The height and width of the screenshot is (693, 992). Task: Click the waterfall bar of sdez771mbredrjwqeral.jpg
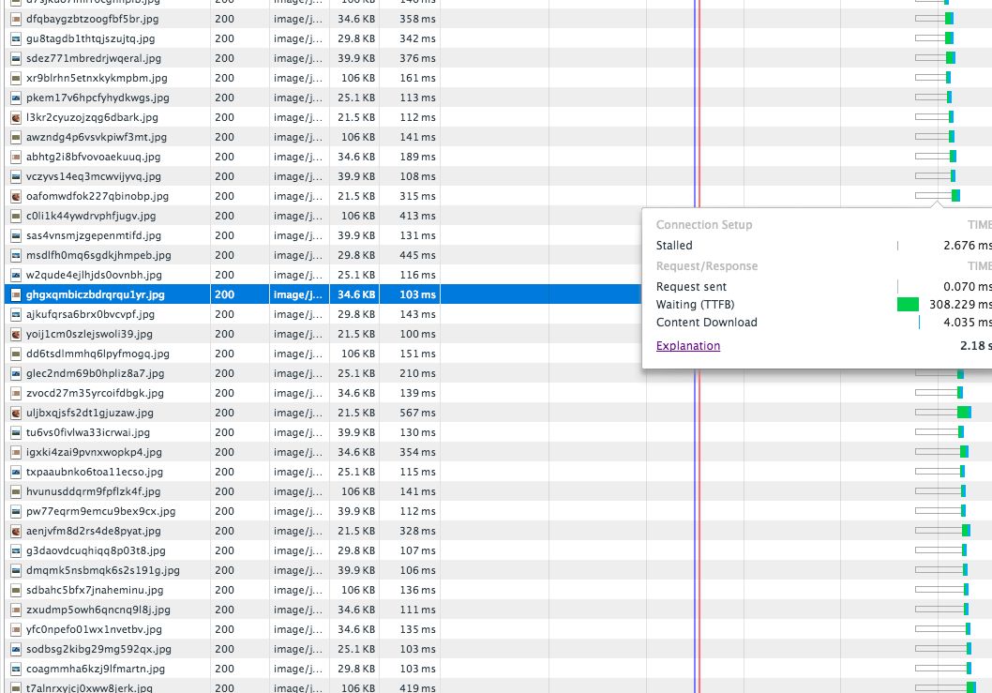pyautogui.click(x=935, y=58)
